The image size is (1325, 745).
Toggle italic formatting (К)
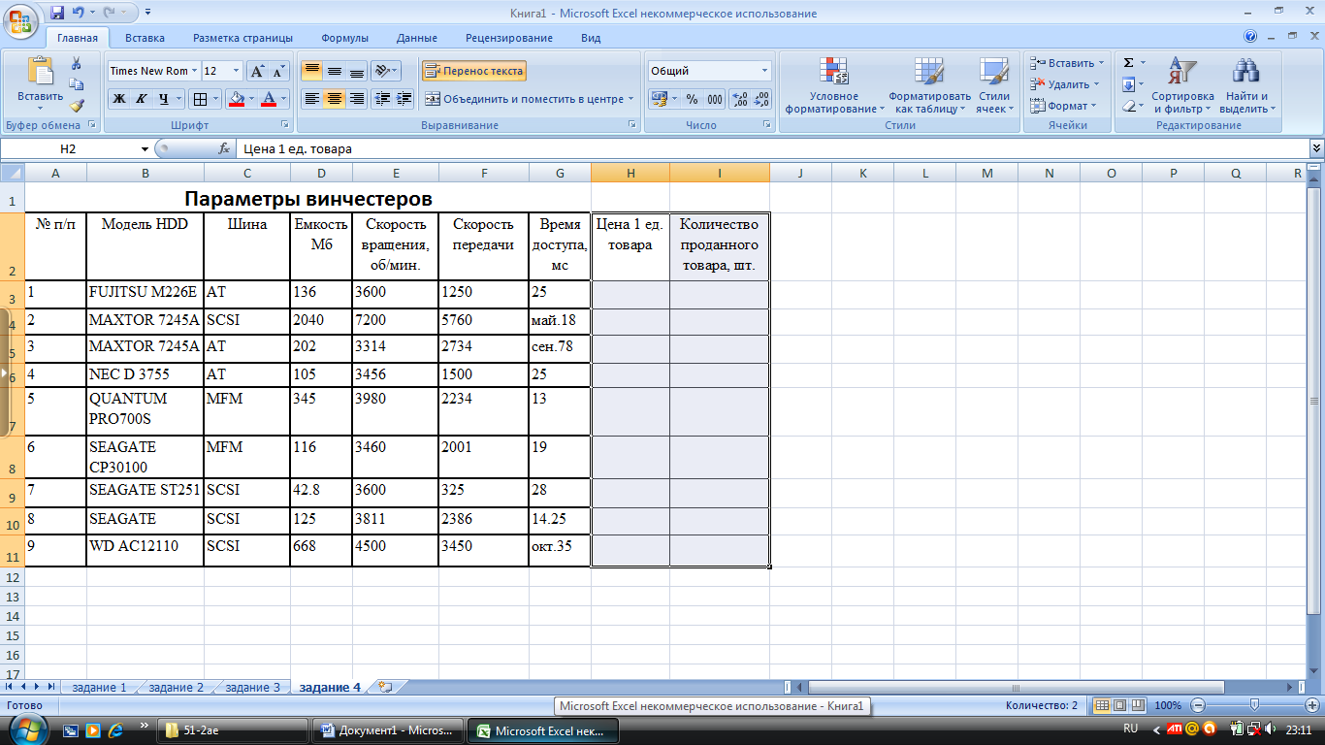(141, 98)
